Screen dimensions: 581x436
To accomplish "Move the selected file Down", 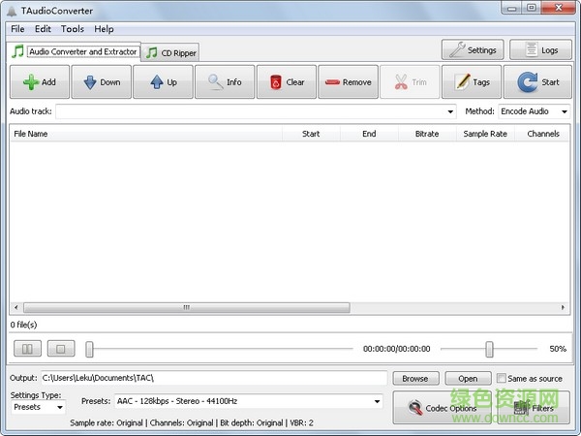I will click(x=101, y=82).
